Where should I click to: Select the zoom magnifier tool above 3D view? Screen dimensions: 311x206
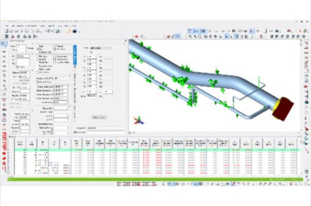pos(190,36)
